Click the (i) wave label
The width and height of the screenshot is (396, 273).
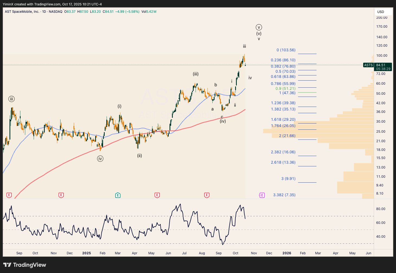click(120, 106)
